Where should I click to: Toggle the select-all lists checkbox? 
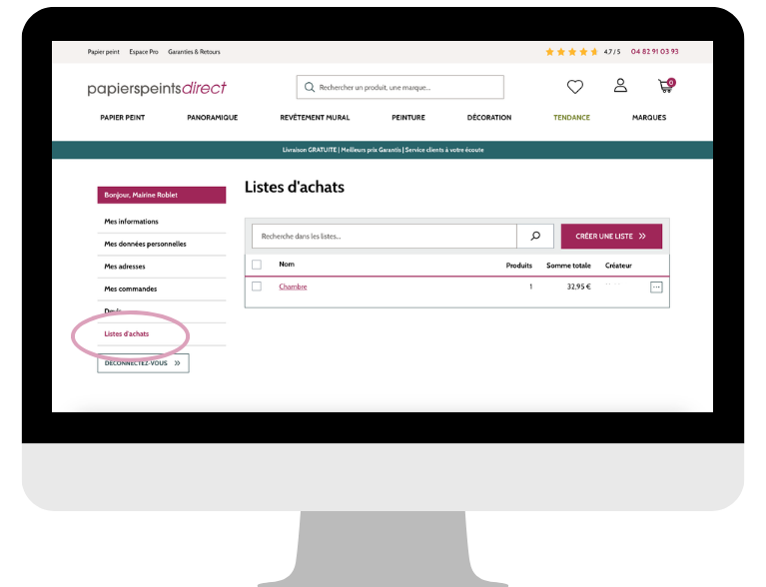(257, 265)
